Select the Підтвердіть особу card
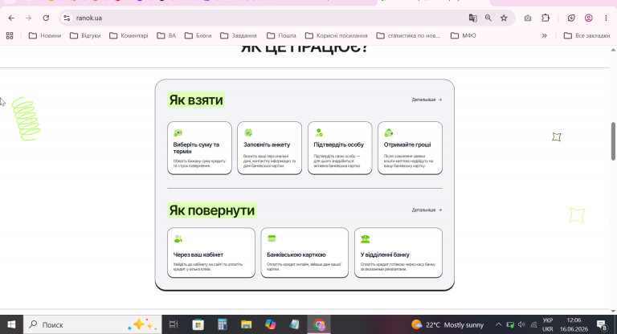 coord(340,148)
